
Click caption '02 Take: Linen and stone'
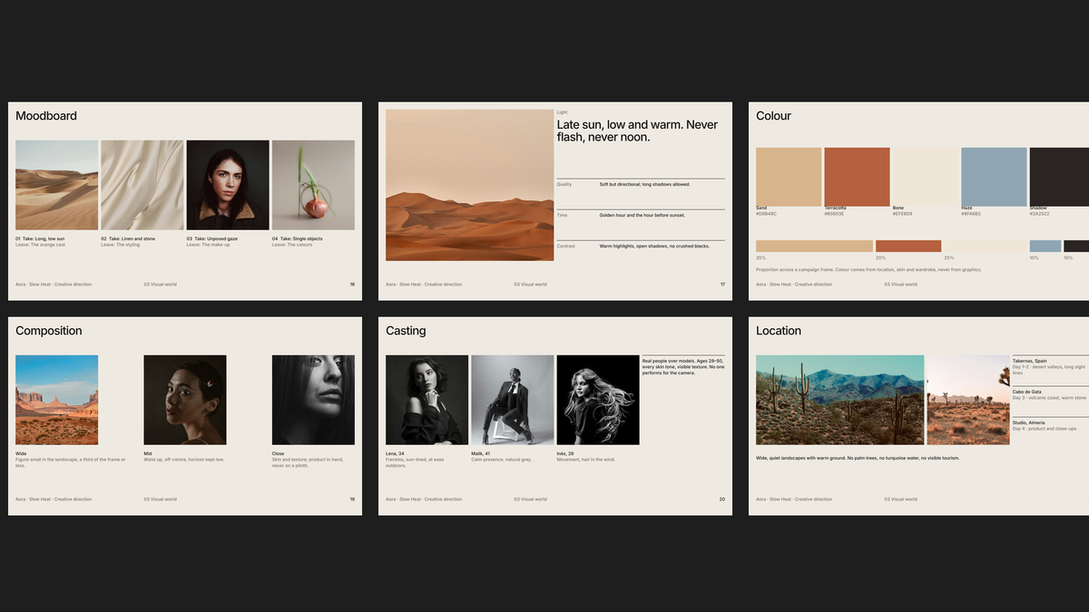[128, 238]
